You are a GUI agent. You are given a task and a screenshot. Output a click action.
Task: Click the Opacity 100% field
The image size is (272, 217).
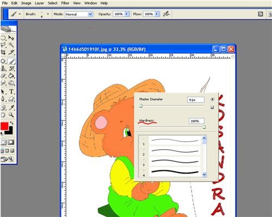click(x=119, y=14)
